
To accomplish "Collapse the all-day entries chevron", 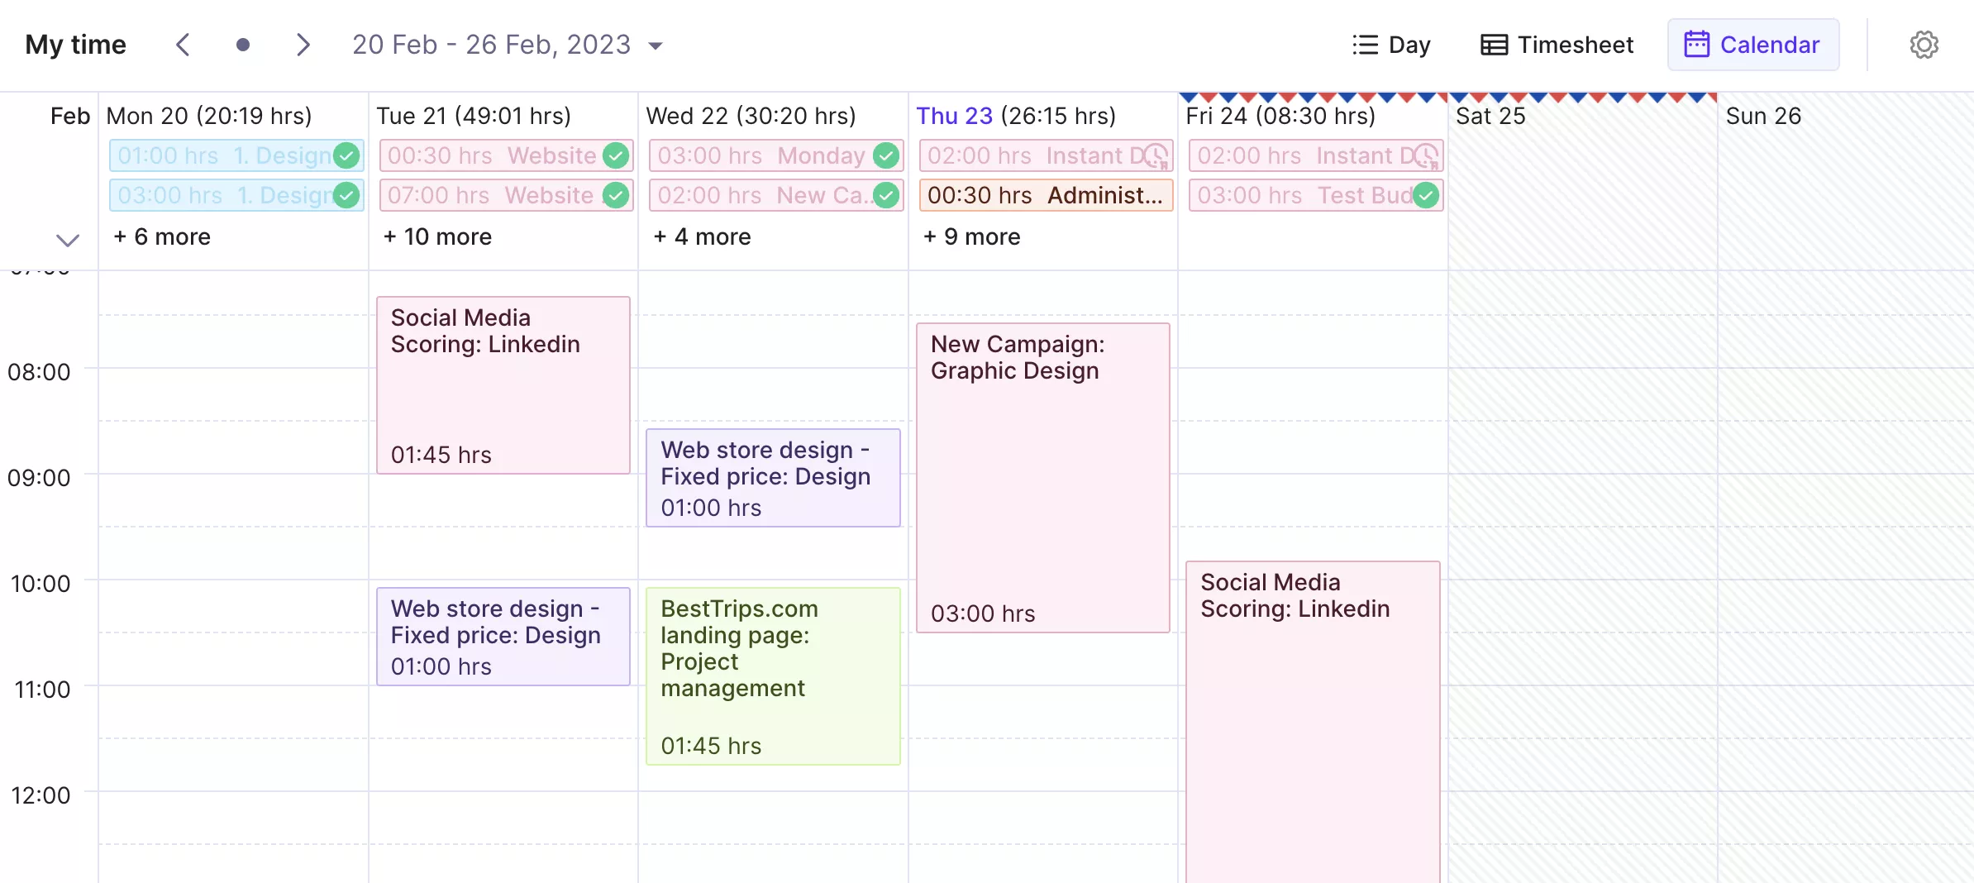I will 68,240.
